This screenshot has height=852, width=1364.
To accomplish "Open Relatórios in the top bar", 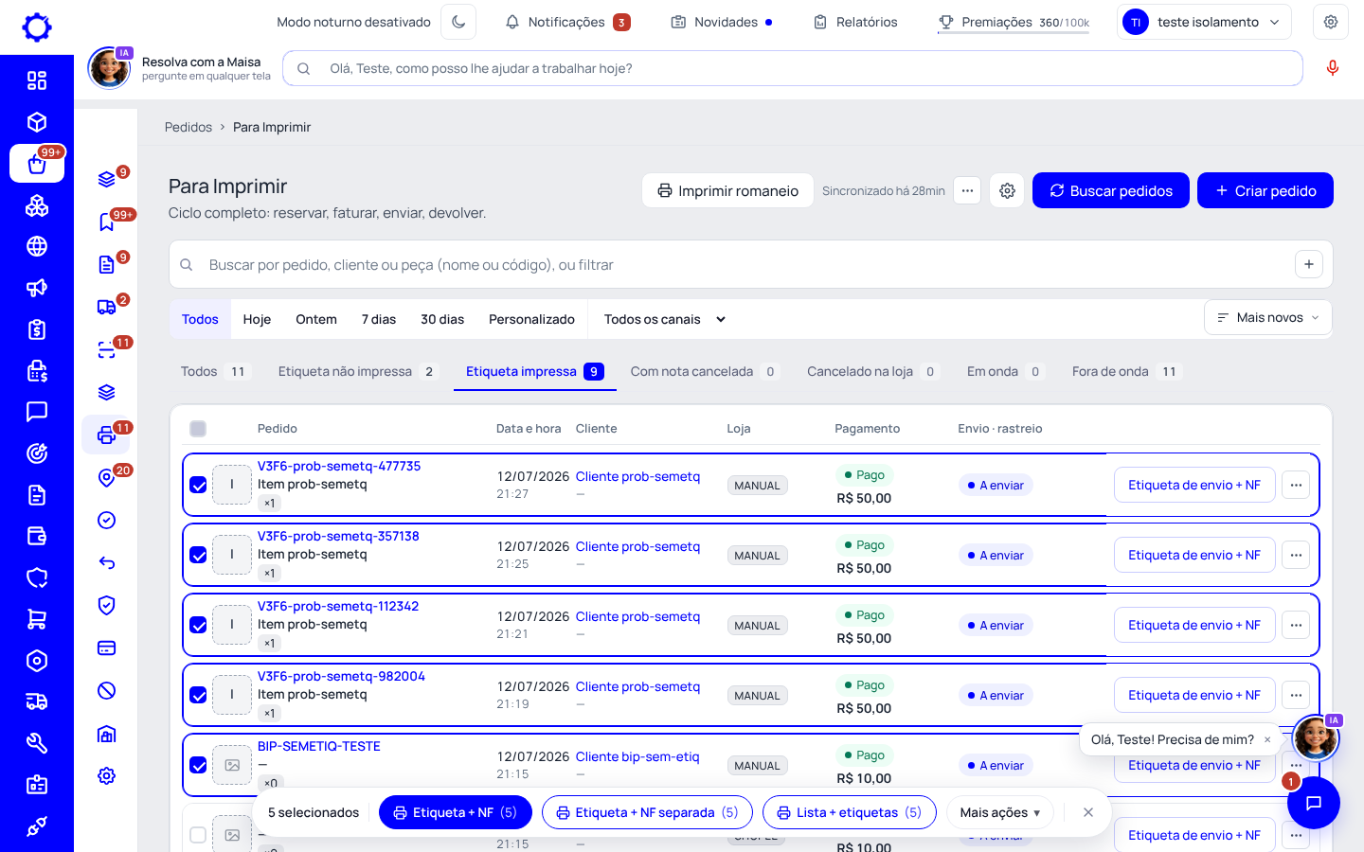I will 855,22.
